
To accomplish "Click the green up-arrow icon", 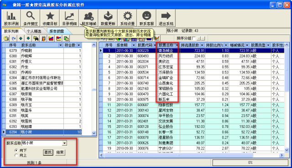I will (x=21, y=38).
